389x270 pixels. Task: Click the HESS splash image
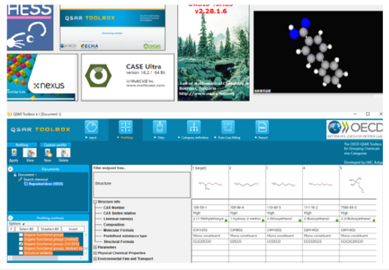click(x=30, y=27)
